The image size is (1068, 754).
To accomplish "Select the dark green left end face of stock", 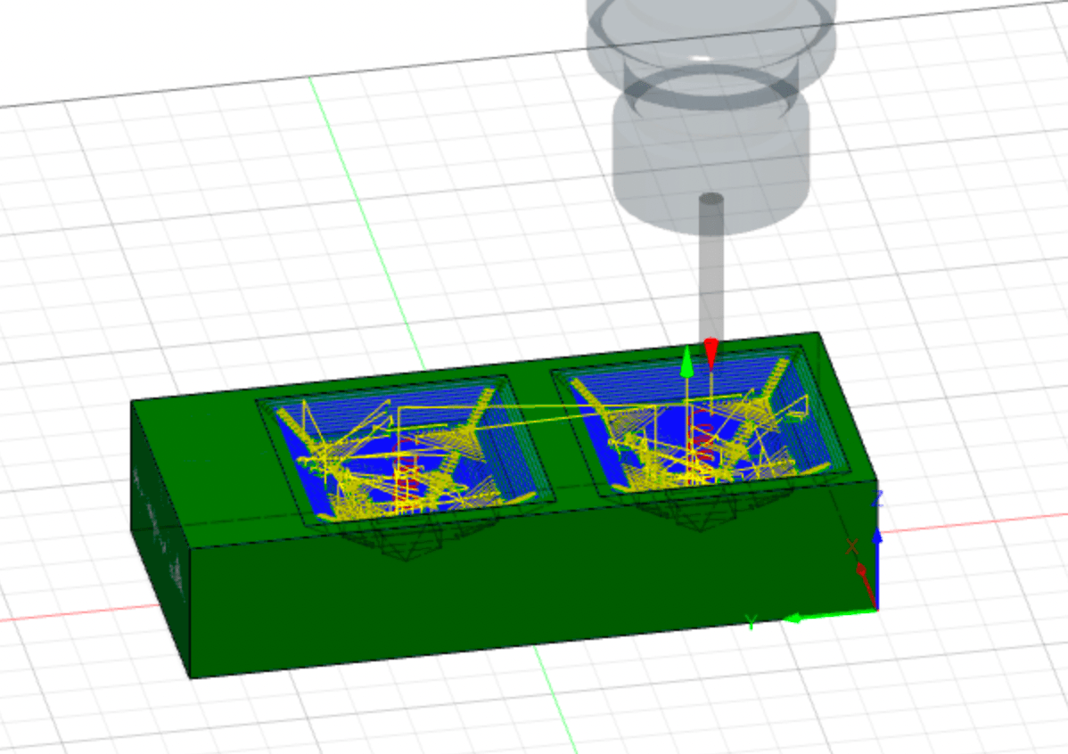I will click(160, 538).
